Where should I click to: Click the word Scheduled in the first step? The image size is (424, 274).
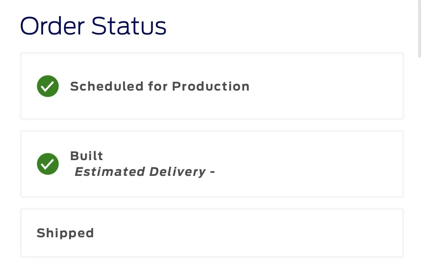coord(107,86)
